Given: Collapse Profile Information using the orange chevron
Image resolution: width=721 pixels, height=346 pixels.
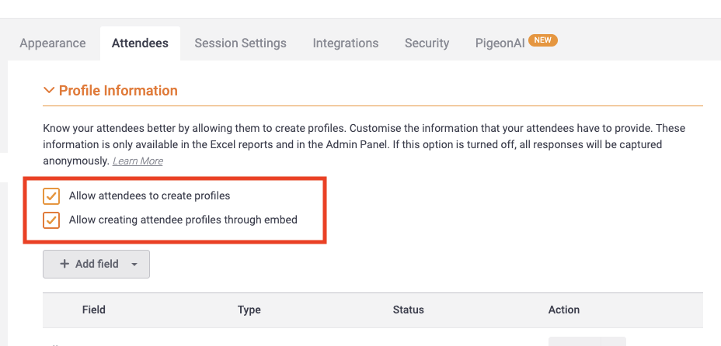Looking at the screenshot, I should coord(48,91).
